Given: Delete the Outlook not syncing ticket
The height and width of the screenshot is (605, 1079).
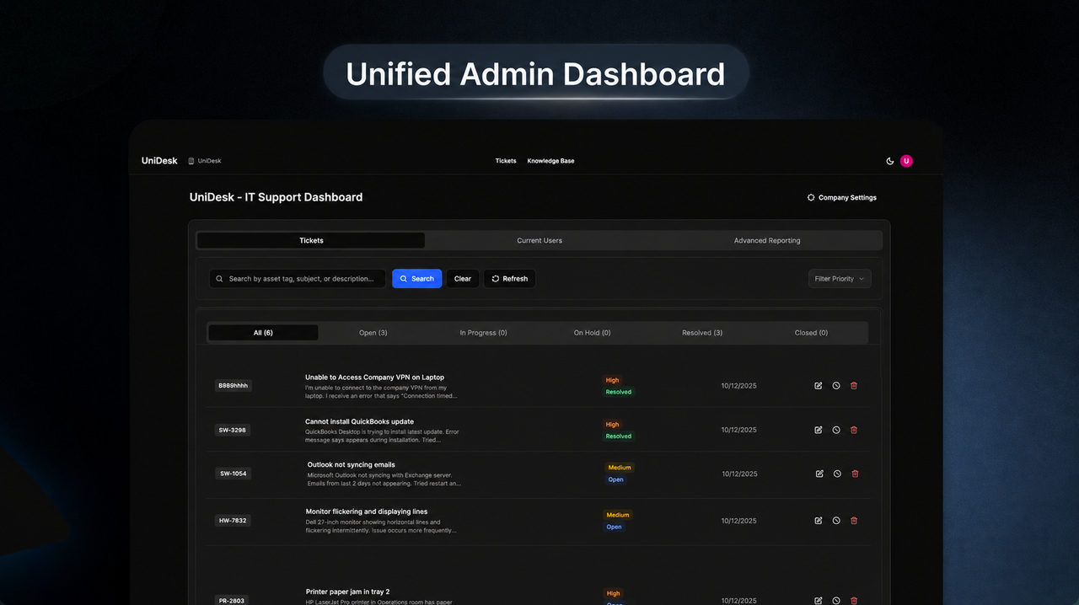Looking at the screenshot, I should tap(855, 474).
